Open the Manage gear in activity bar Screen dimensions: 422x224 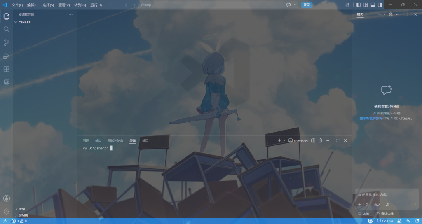pyautogui.click(x=7, y=212)
